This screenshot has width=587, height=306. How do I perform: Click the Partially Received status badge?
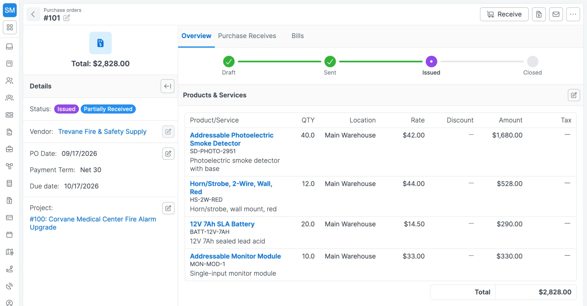coord(108,109)
